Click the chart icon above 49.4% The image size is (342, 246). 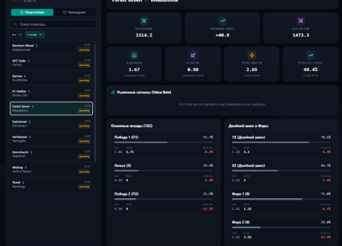[x=311, y=55]
